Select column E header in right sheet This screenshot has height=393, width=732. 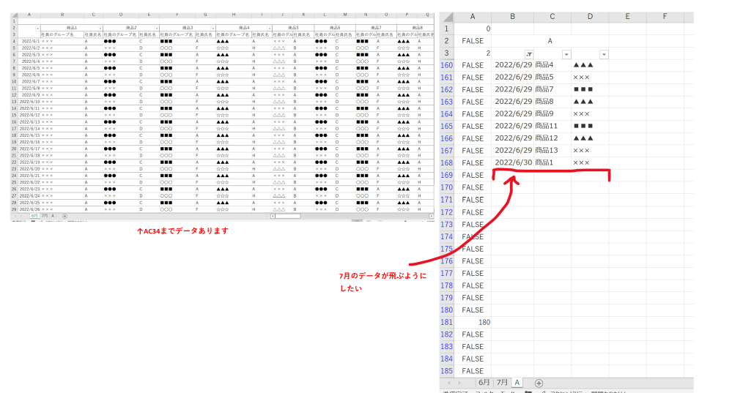tap(628, 17)
